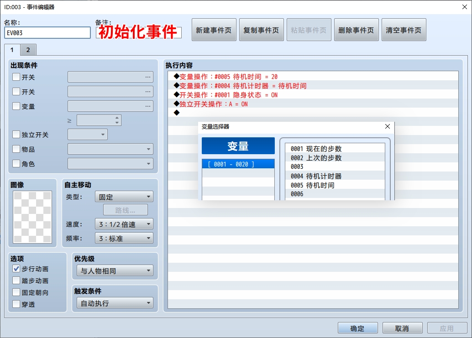Select empty variable 0003
Screen dimensions: 472x338
click(x=335, y=166)
